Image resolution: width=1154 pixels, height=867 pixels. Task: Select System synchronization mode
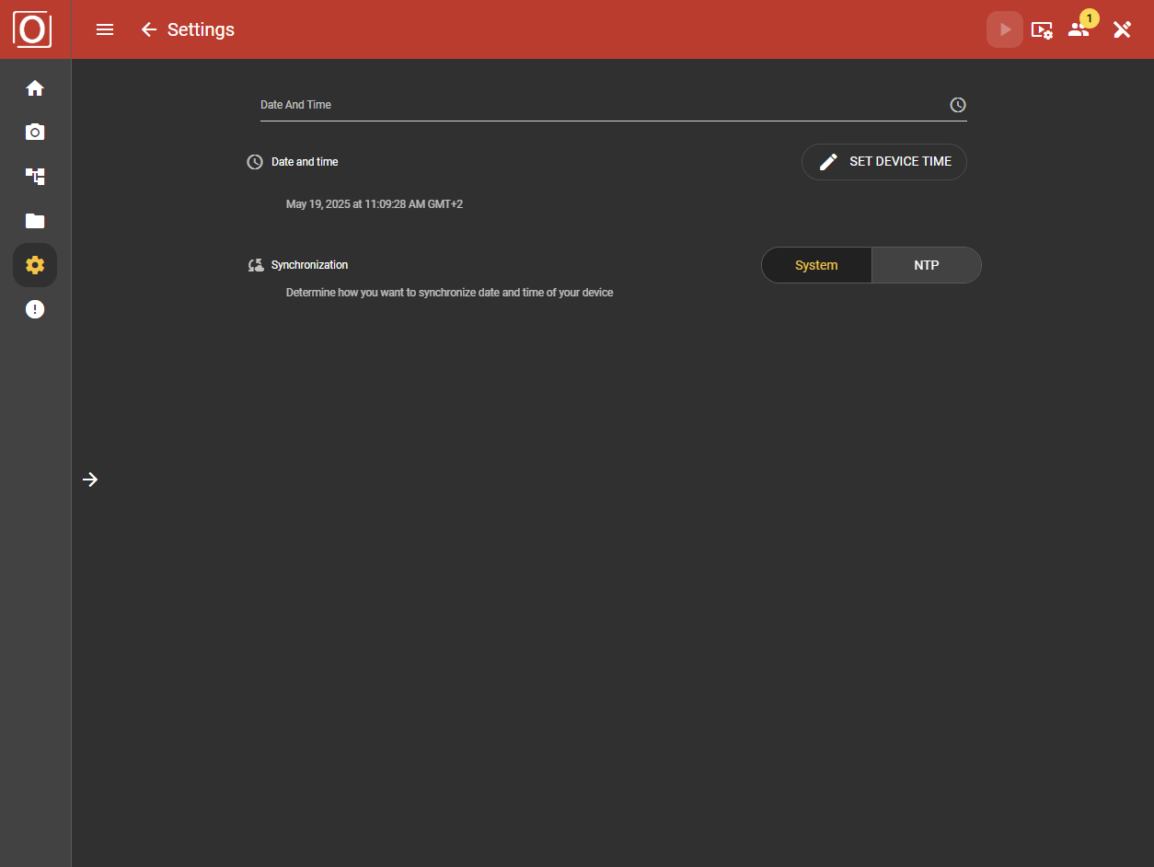[815, 265]
